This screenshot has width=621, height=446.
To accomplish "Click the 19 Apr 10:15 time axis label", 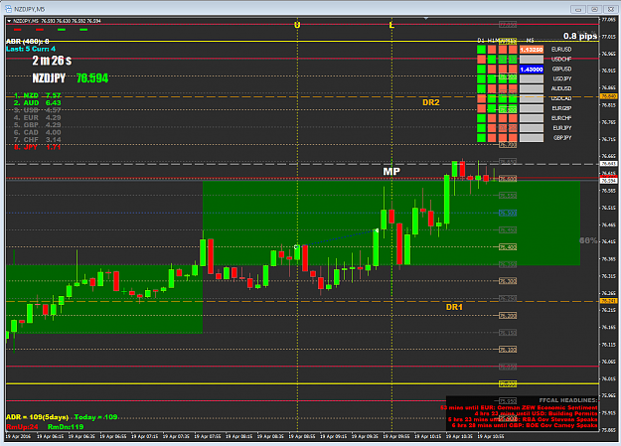I will 427,436.
